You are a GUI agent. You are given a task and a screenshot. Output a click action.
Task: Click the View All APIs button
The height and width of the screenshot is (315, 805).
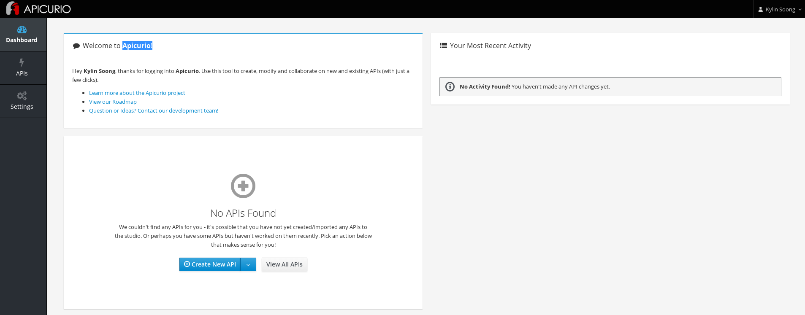click(285, 264)
